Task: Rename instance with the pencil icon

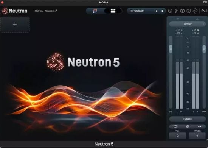Action: (x=56, y=11)
